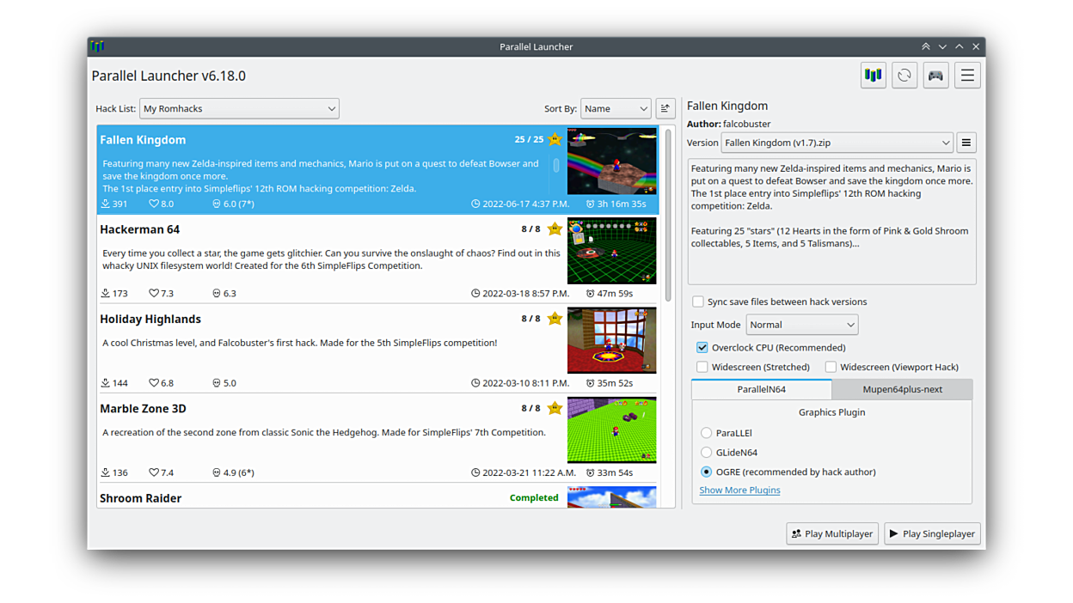Open the Input Mode dropdown
1073x603 pixels.
(x=801, y=325)
